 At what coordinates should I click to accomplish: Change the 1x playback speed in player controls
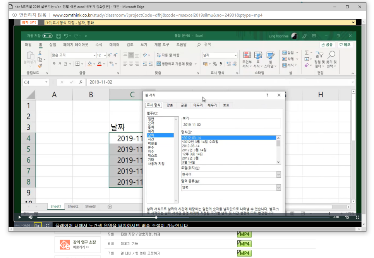pos(347,217)
